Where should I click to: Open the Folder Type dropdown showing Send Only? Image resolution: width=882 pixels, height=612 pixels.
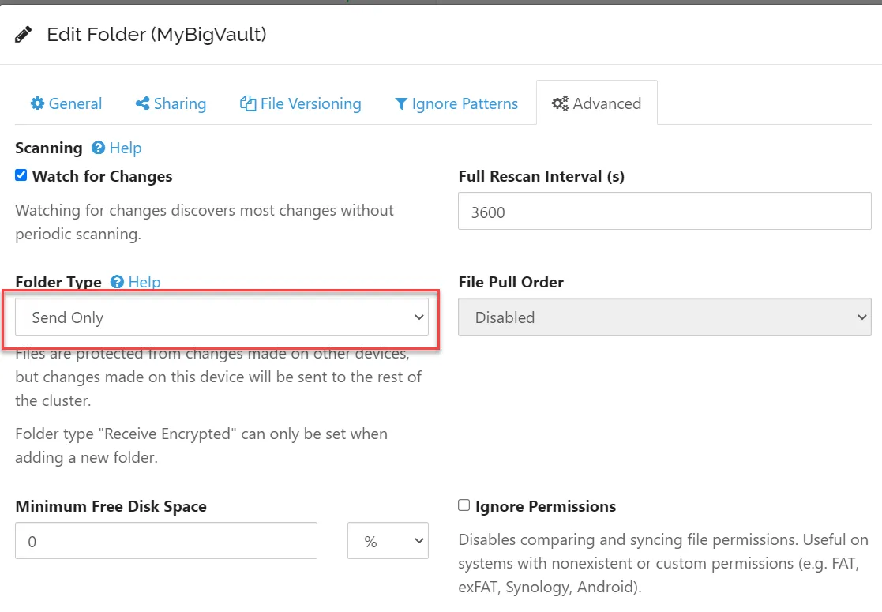click(222, 317)
